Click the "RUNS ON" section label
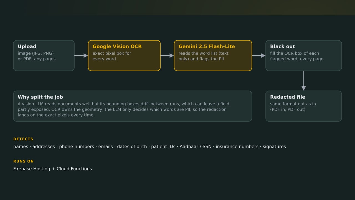 pyautogui.click(x=24, y=161)
